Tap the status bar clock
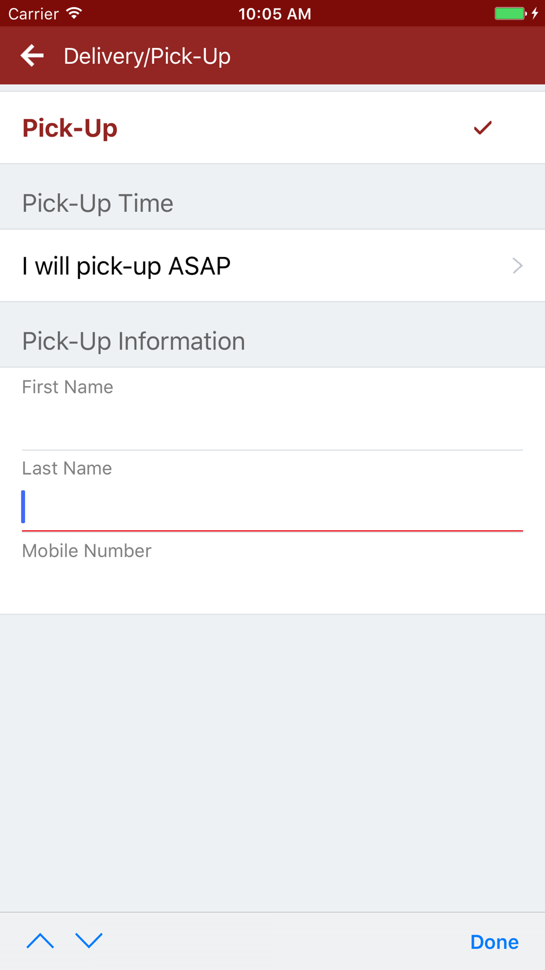This screenshot has height=970, width=545. (x=275, y=14)
